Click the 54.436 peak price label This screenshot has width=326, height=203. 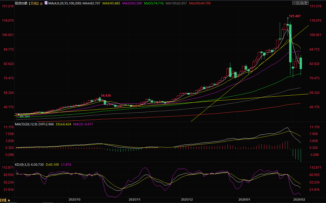point(106,96)
